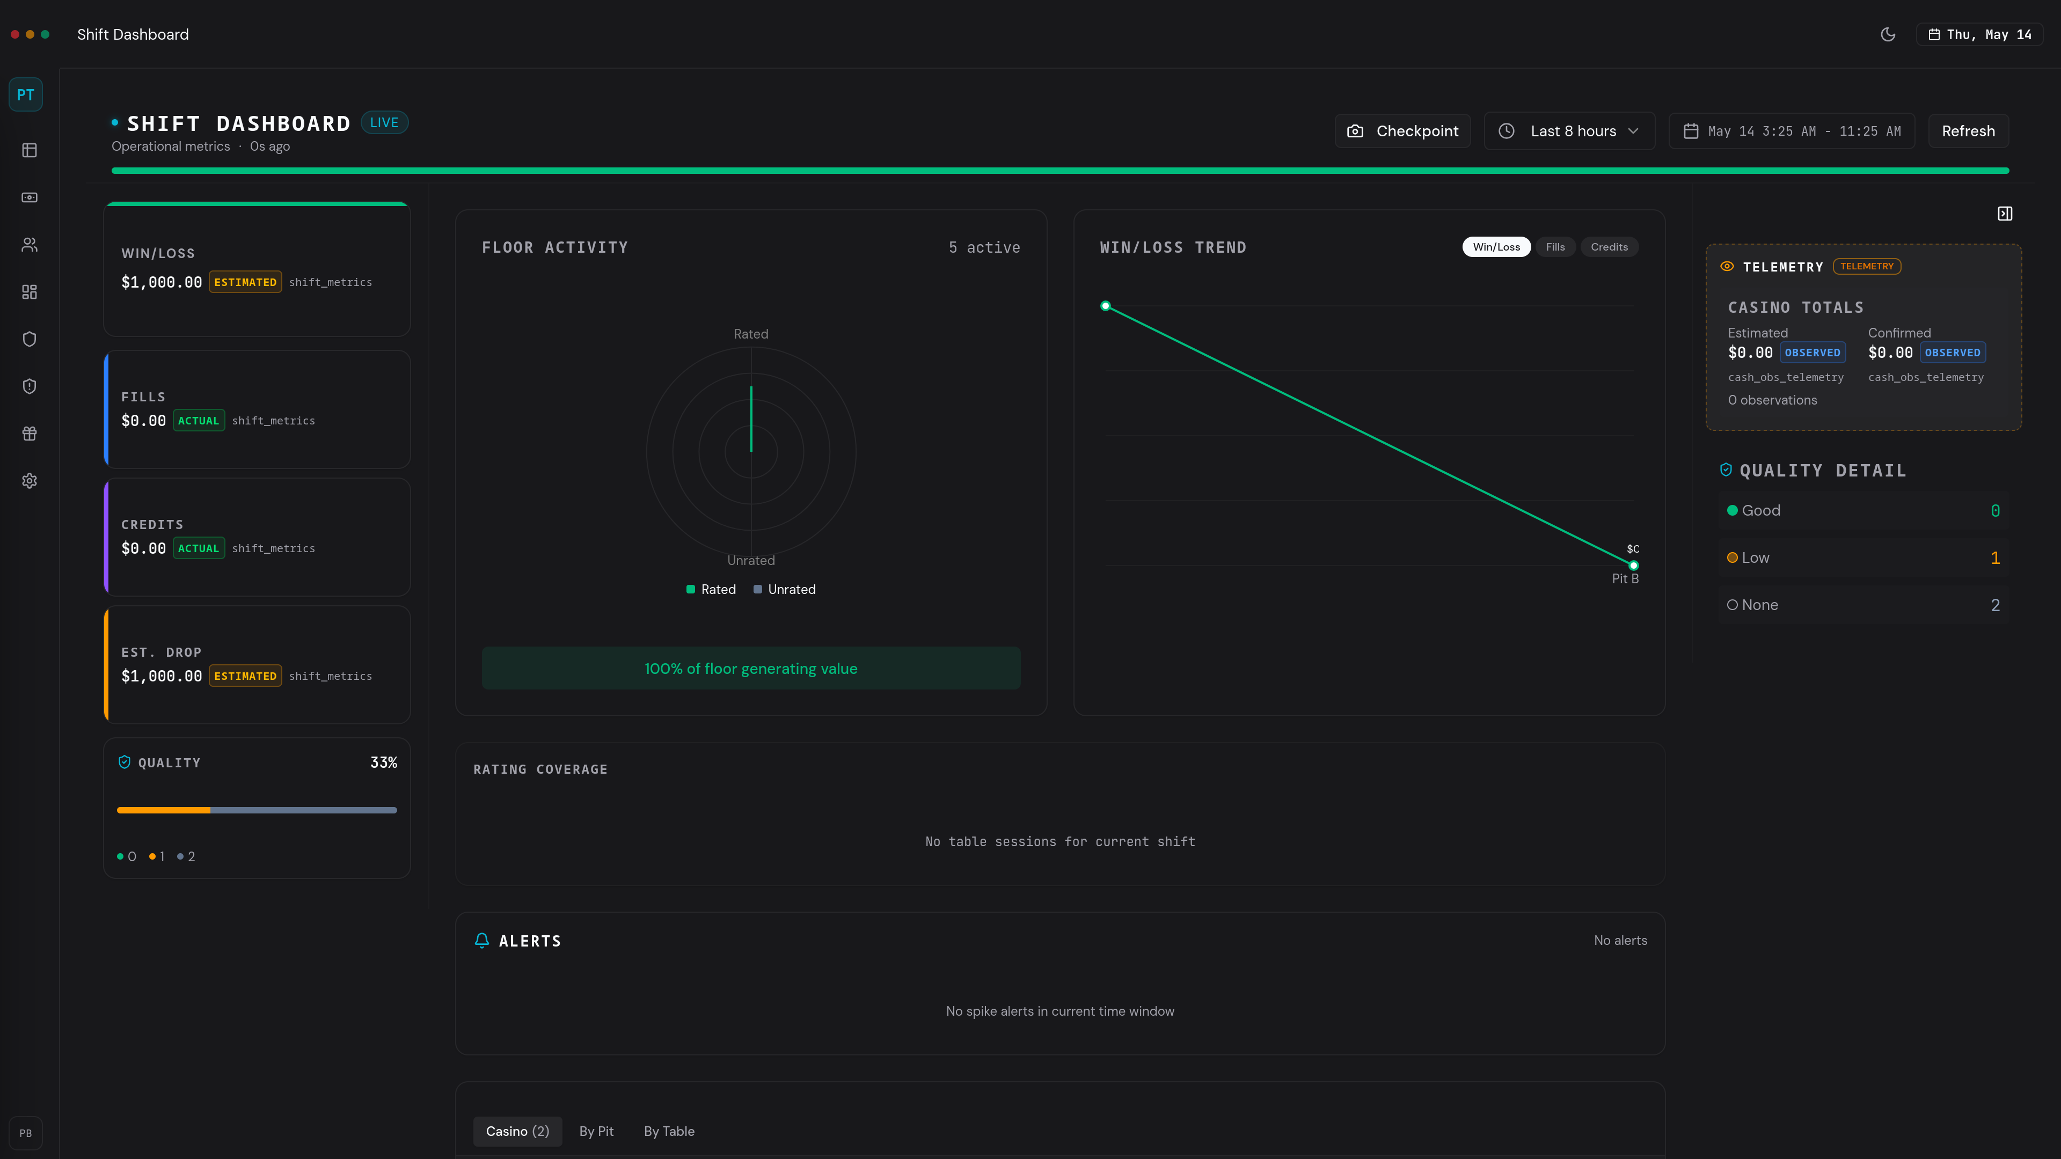Viewport: 2061px width, 1159px height.
Task: Click the PT logo in the sidebar
Action: pos(26,94)
